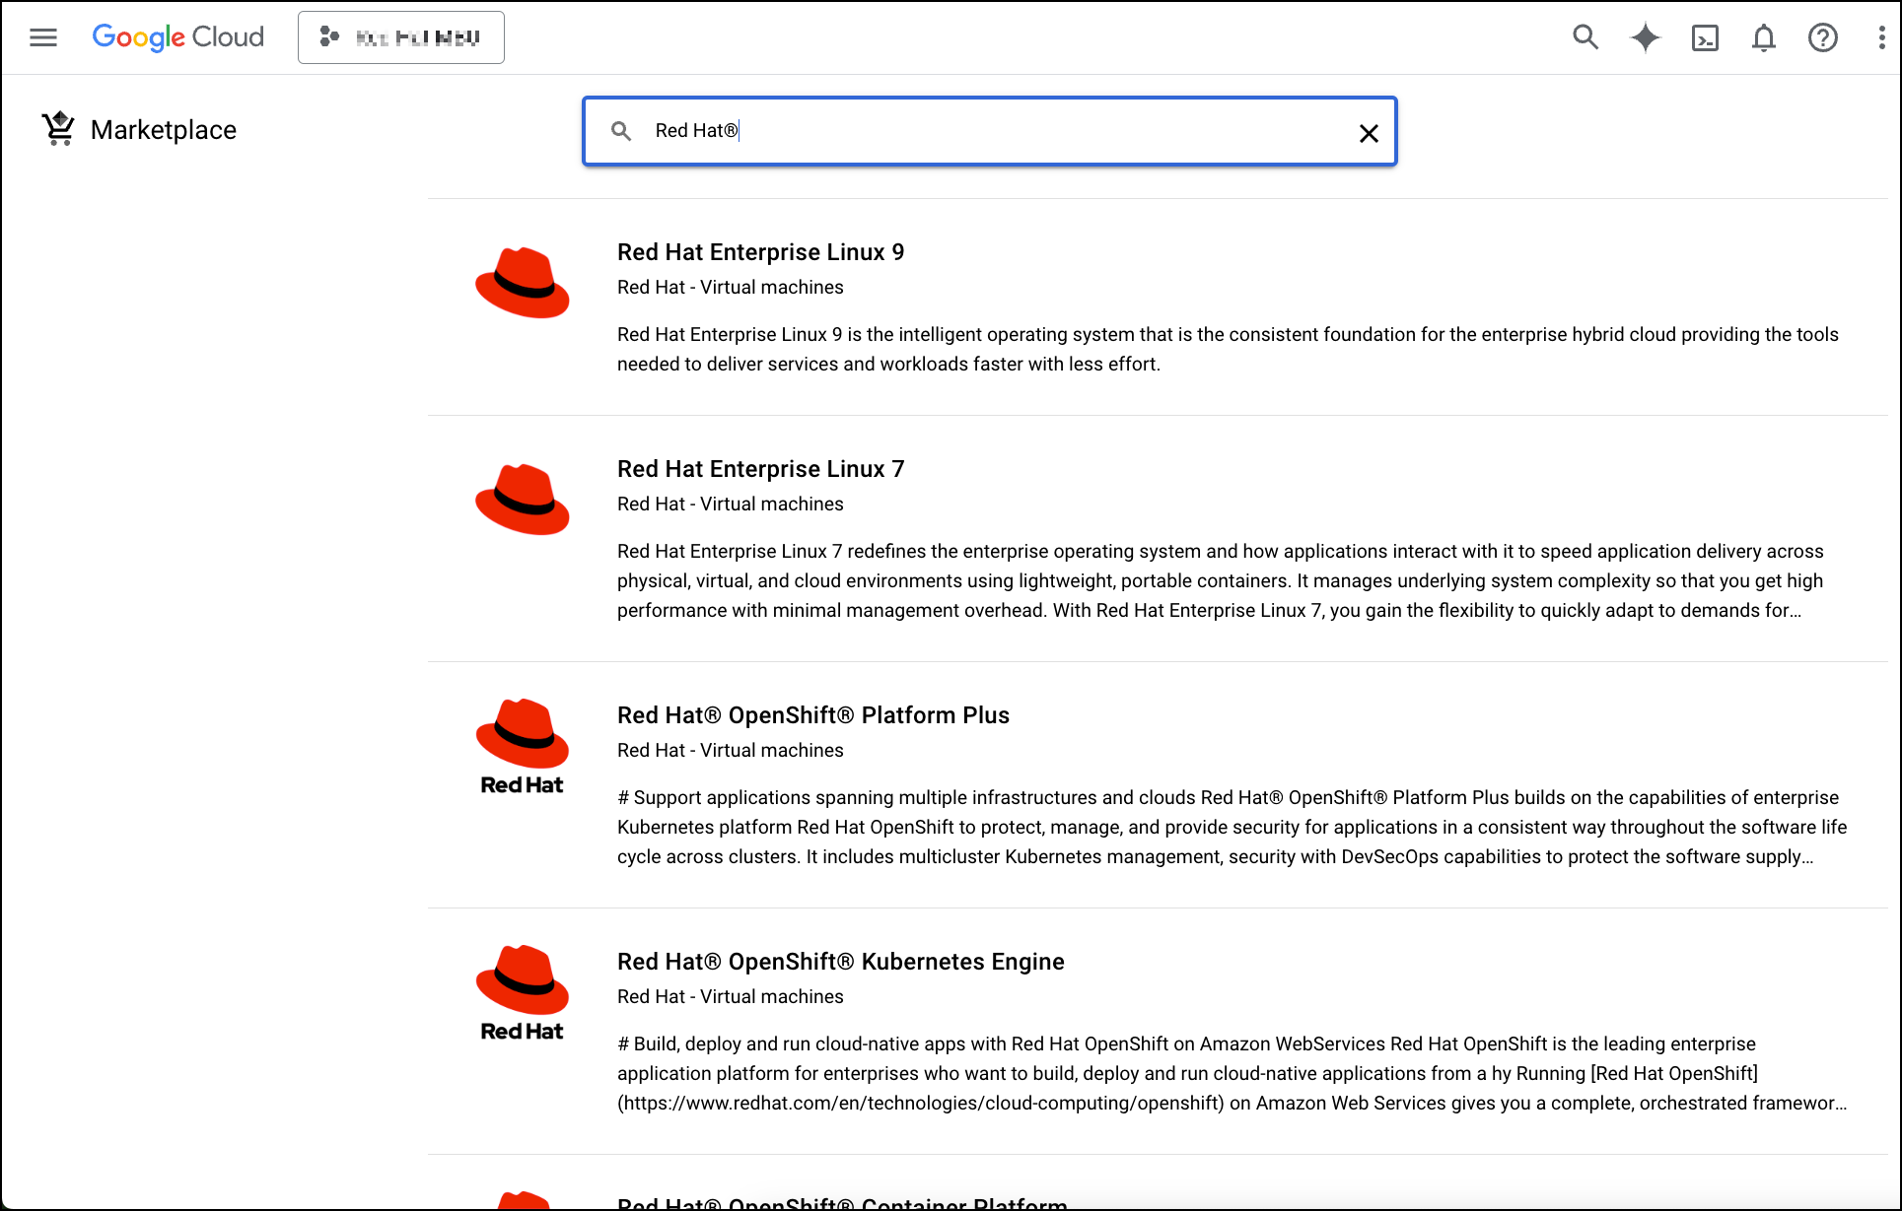Click inside the Marketplace search box

(986, 131)
